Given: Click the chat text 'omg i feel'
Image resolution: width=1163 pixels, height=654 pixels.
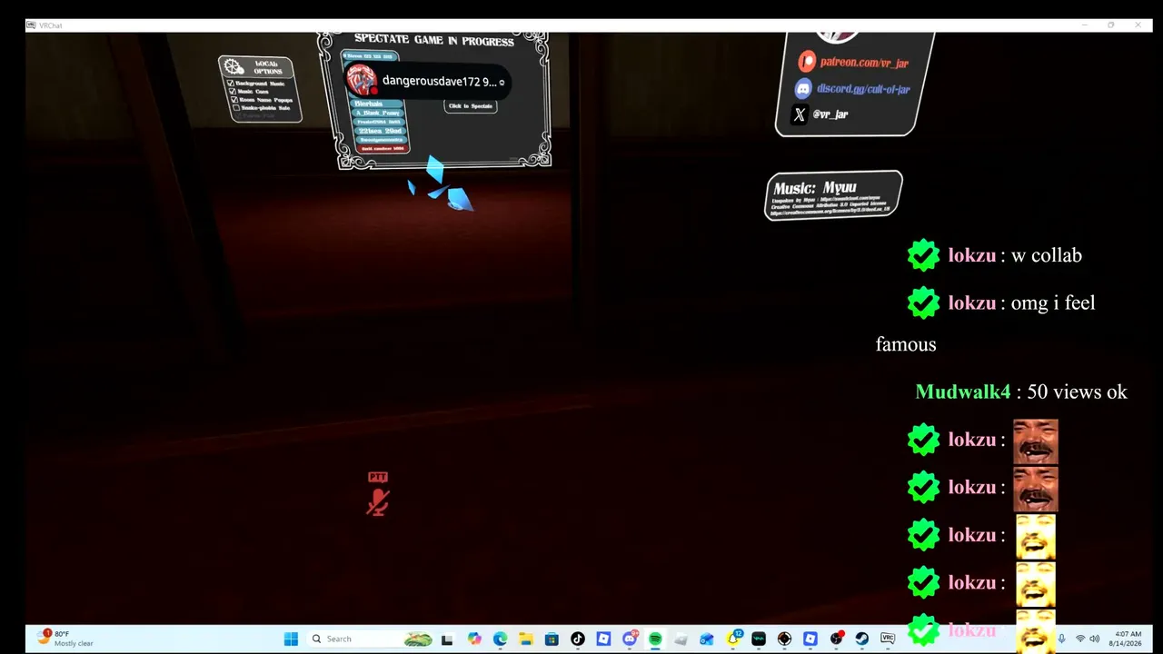Looking at the screenshot, I should click(1053, 302).
